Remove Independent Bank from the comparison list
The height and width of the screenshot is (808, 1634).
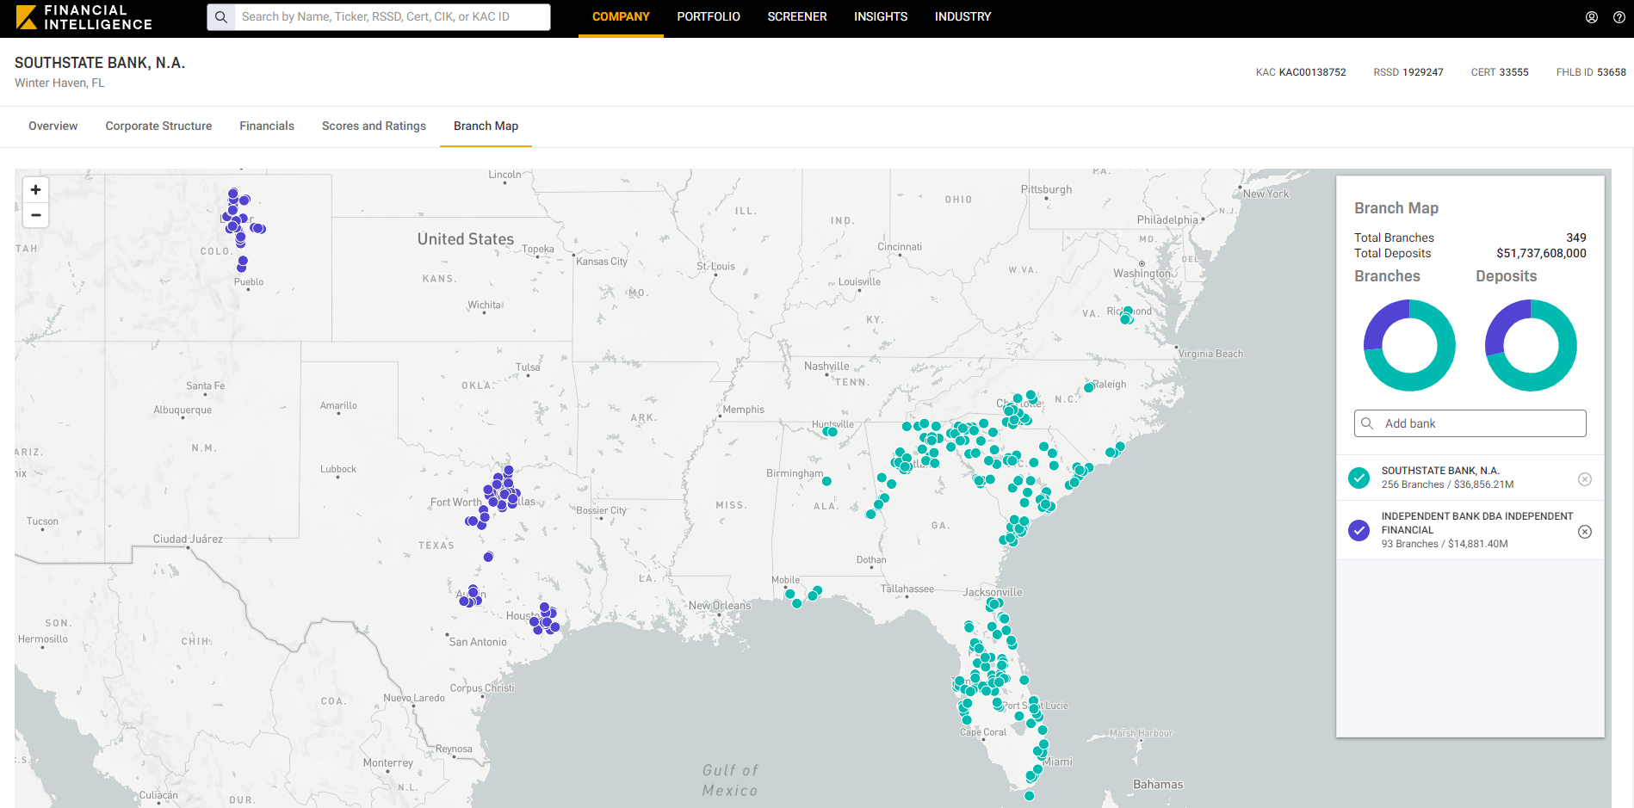point(1585,532)
